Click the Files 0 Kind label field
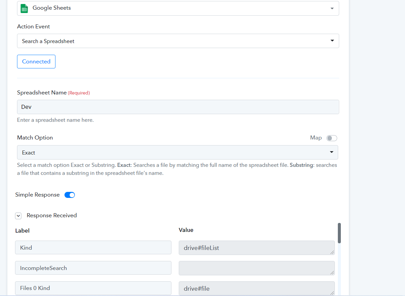Image resolution: width=405 pixels, height=296 pixels. (x=93, y=288)
